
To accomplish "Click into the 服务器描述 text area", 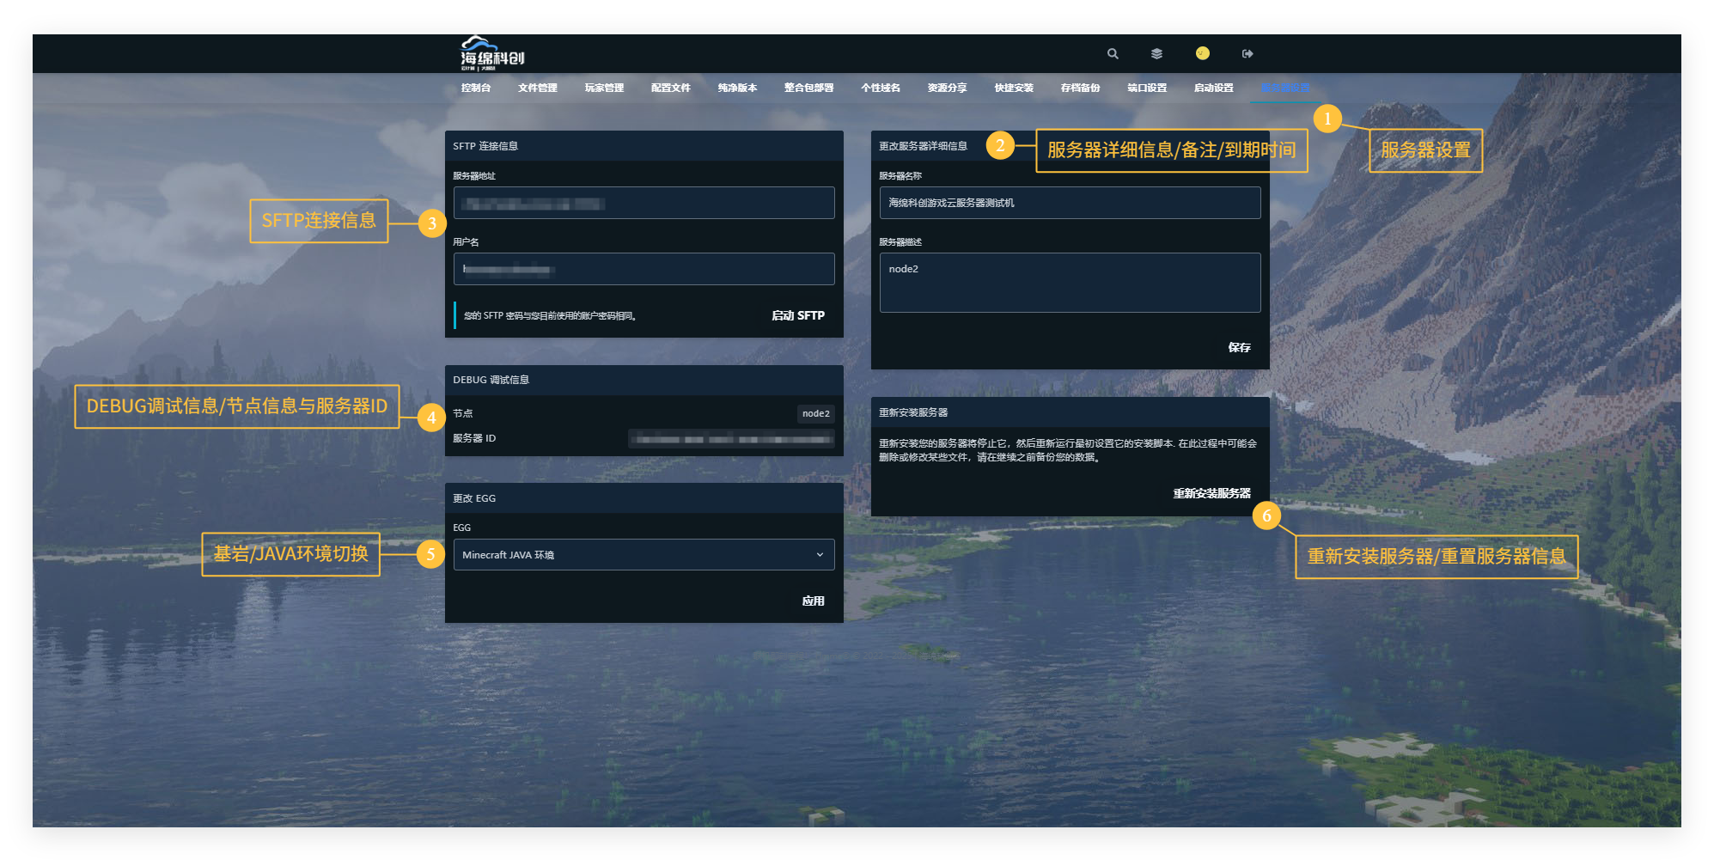I will coord(1070,283).
